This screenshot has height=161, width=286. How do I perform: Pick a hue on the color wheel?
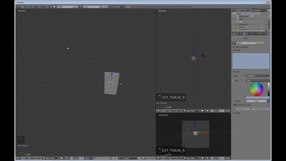(256, 89)
